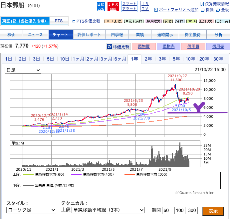Select 30年 chart period
Viewport: 232px width, 219px height.
[x=218, y=59]
